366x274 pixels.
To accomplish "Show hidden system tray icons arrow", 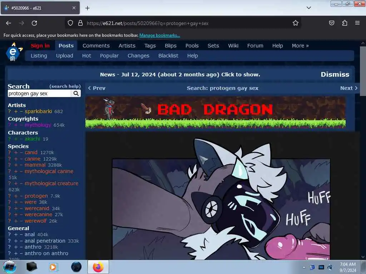I will point(304,267).
